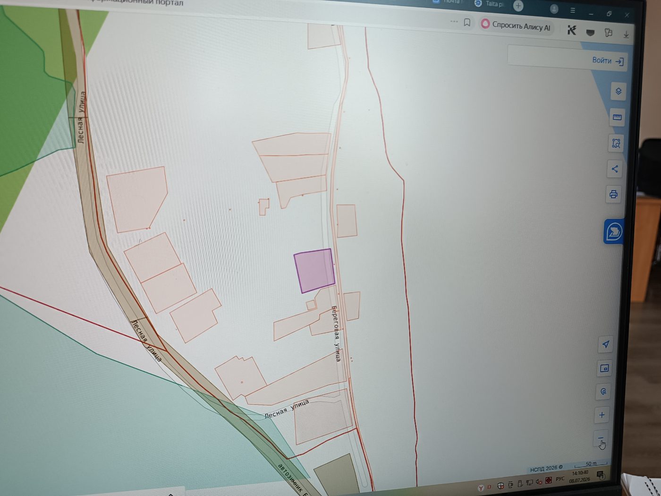661x496 pixels.
Task: Open the notification center icon
Action: click(x=601, y=475)
